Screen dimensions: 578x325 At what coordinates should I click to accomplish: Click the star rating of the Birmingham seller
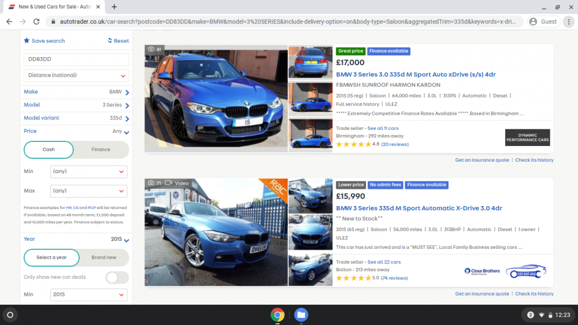coord(354,144)
